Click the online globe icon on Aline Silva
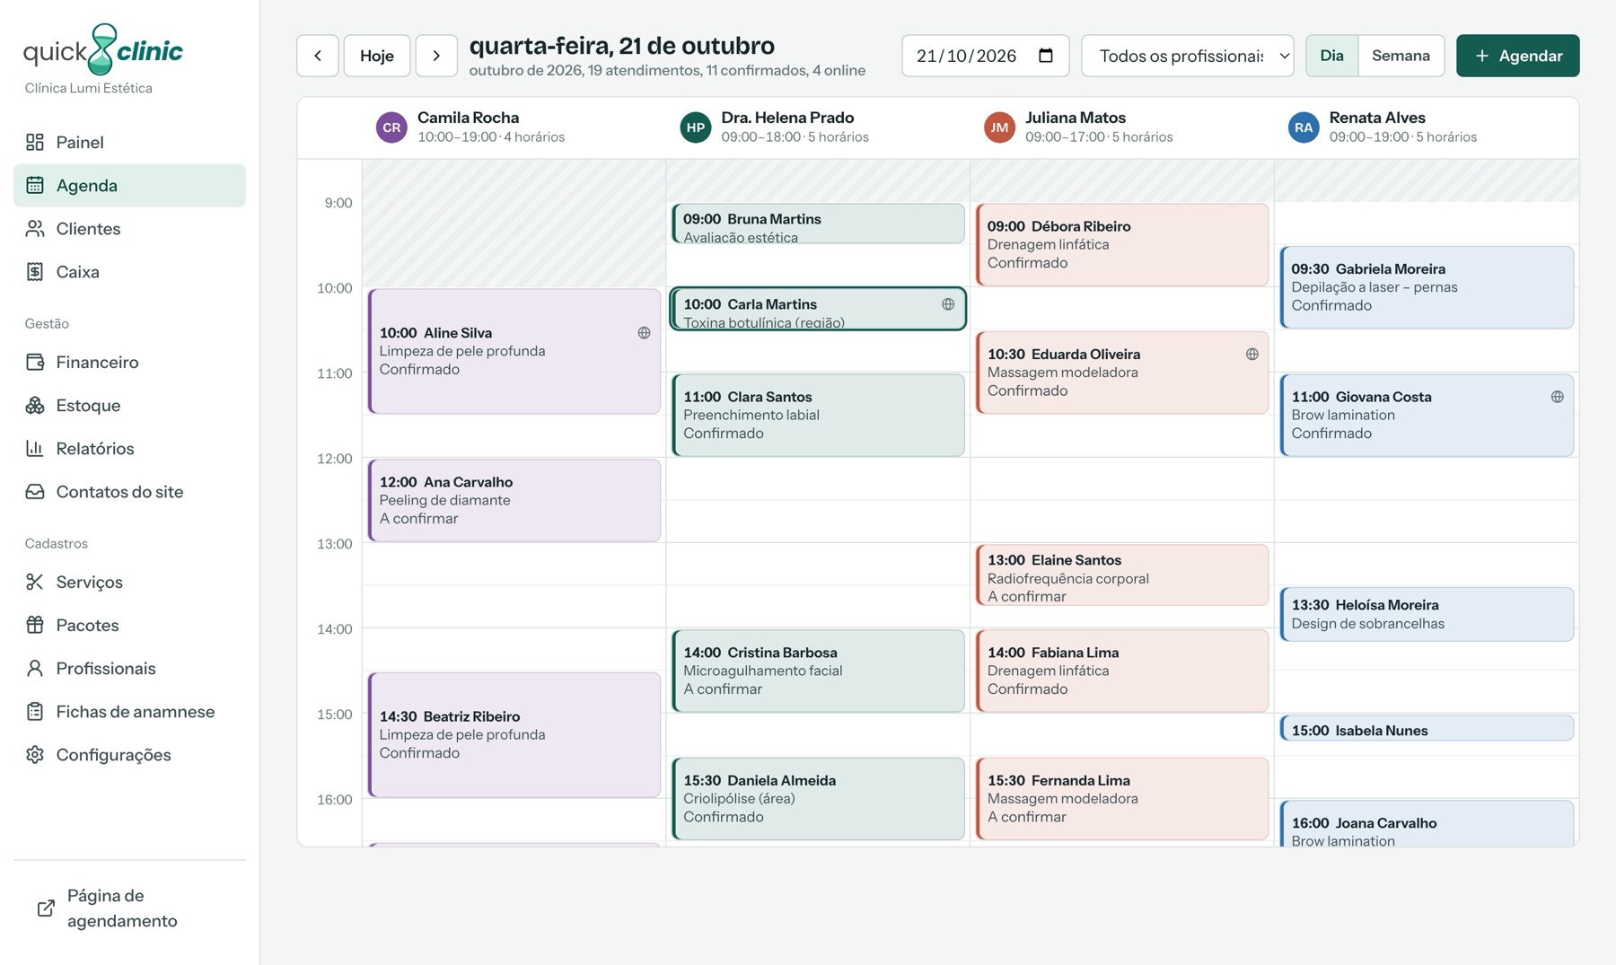This screenshot has height=965, width=1616. [644, 333]
